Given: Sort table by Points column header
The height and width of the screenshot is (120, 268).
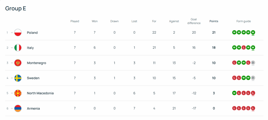Looking at the screenshot, I should click(x=214, y=21).
